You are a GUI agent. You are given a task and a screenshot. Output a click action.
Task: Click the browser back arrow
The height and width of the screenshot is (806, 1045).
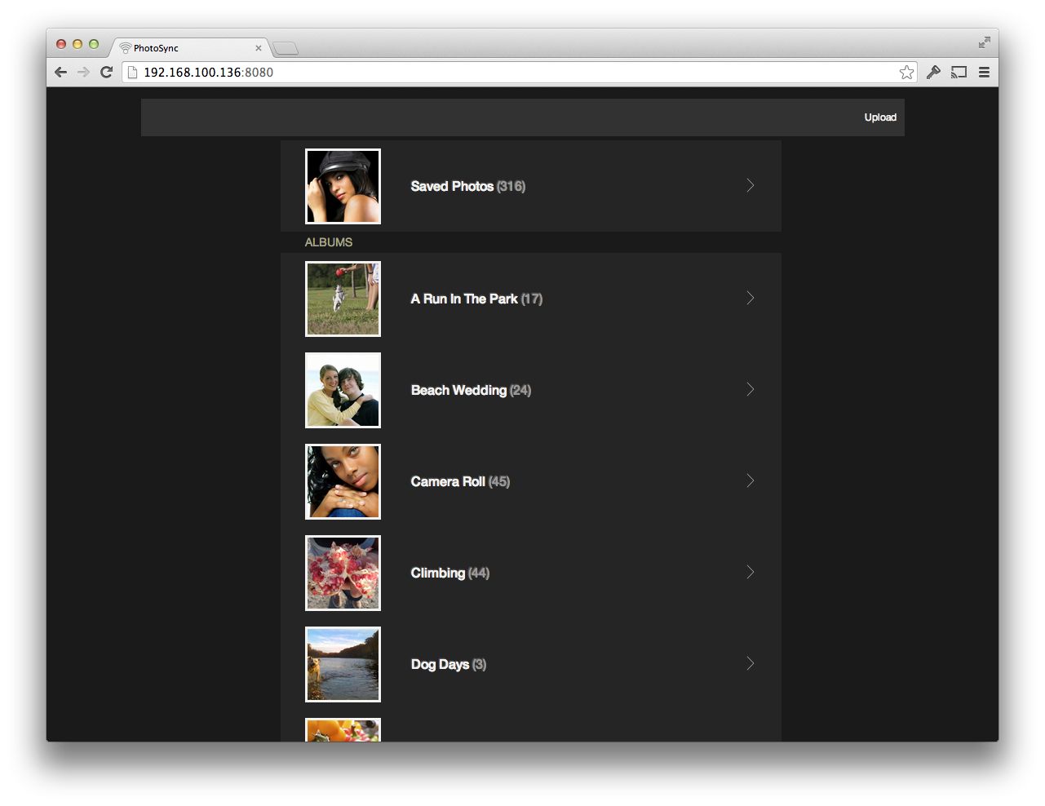click(61, 73)
